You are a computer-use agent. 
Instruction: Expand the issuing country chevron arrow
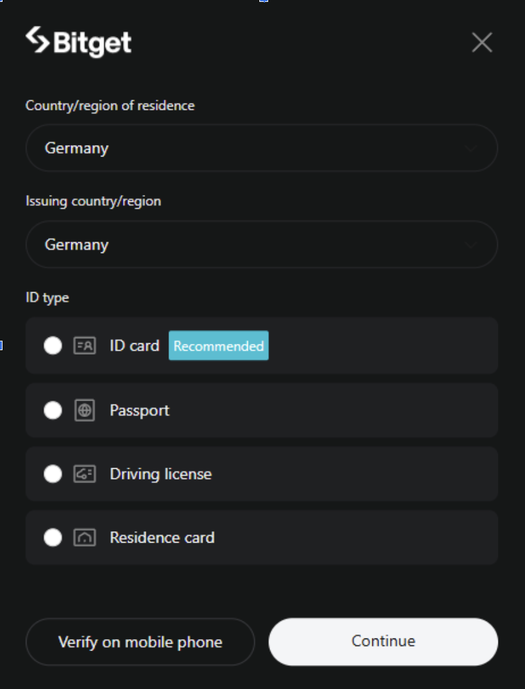tap(471, 245)
